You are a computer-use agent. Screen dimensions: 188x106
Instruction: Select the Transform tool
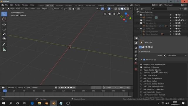pos(4,39)
